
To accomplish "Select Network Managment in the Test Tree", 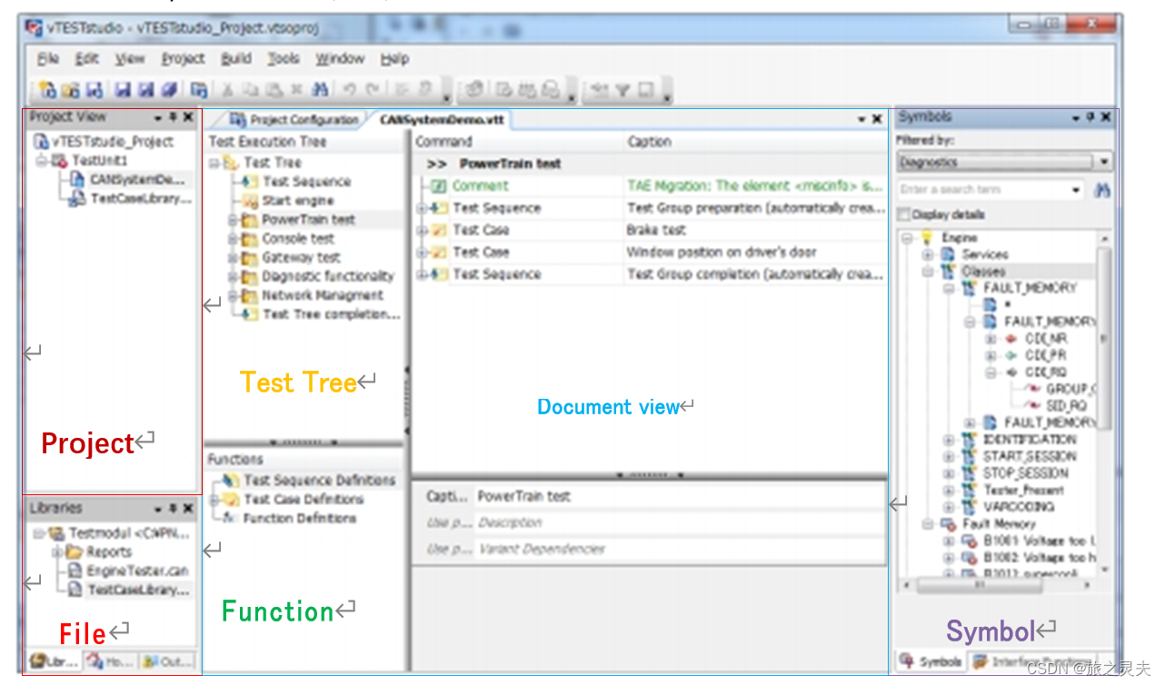I will 323,295.
